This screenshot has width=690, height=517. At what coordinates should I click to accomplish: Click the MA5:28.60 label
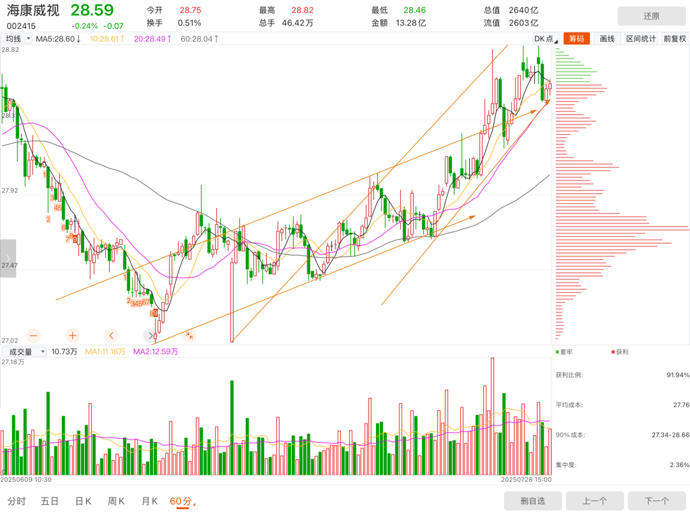coord(58,38)
